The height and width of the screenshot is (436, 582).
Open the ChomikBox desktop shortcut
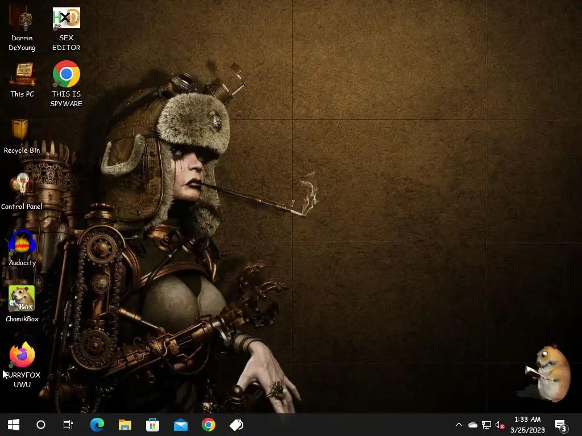pos(22,304)
